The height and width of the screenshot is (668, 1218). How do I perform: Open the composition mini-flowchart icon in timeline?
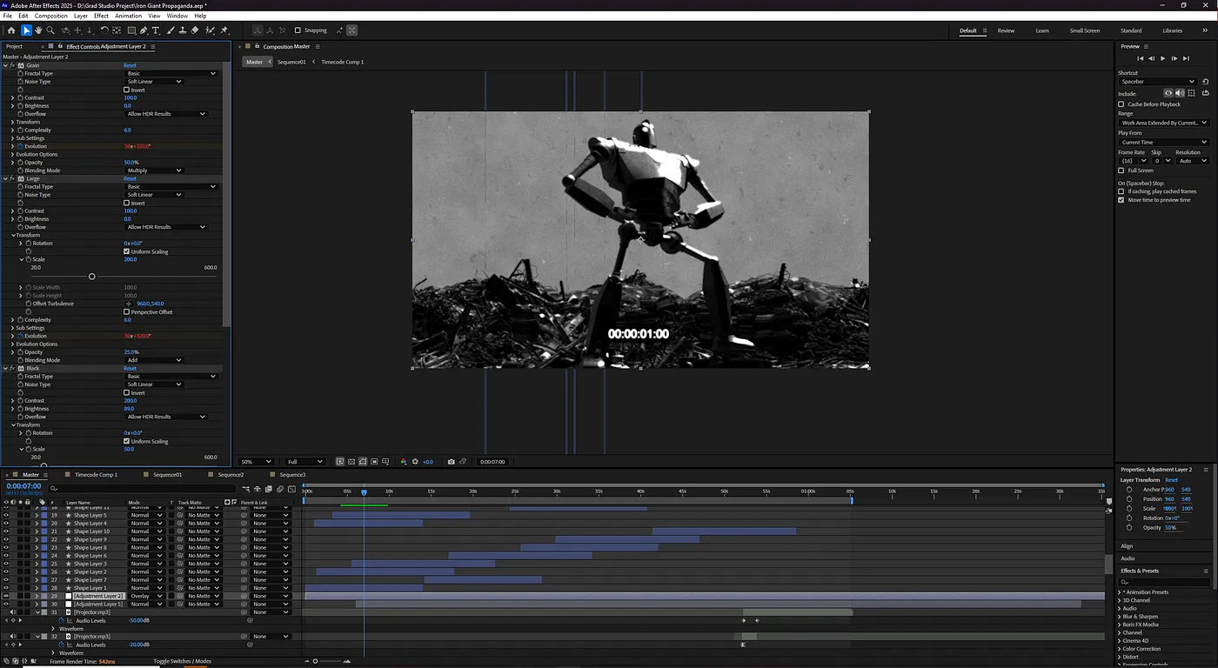pyautogui.click(x=245, y=489)
